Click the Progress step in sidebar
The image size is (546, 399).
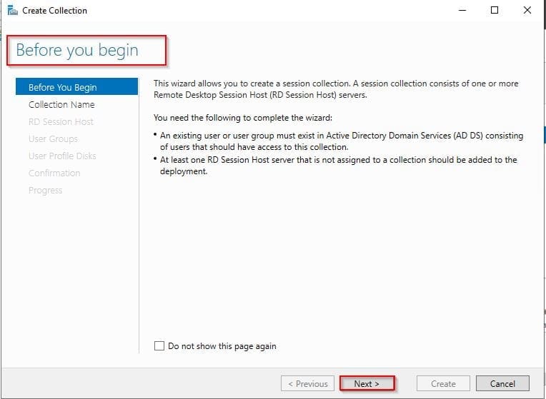click(x=45, y=191)
